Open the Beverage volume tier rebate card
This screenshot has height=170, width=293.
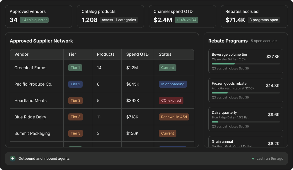[246, 61]
